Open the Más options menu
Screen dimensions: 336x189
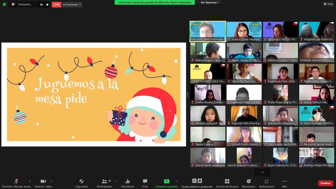[284, 183]
